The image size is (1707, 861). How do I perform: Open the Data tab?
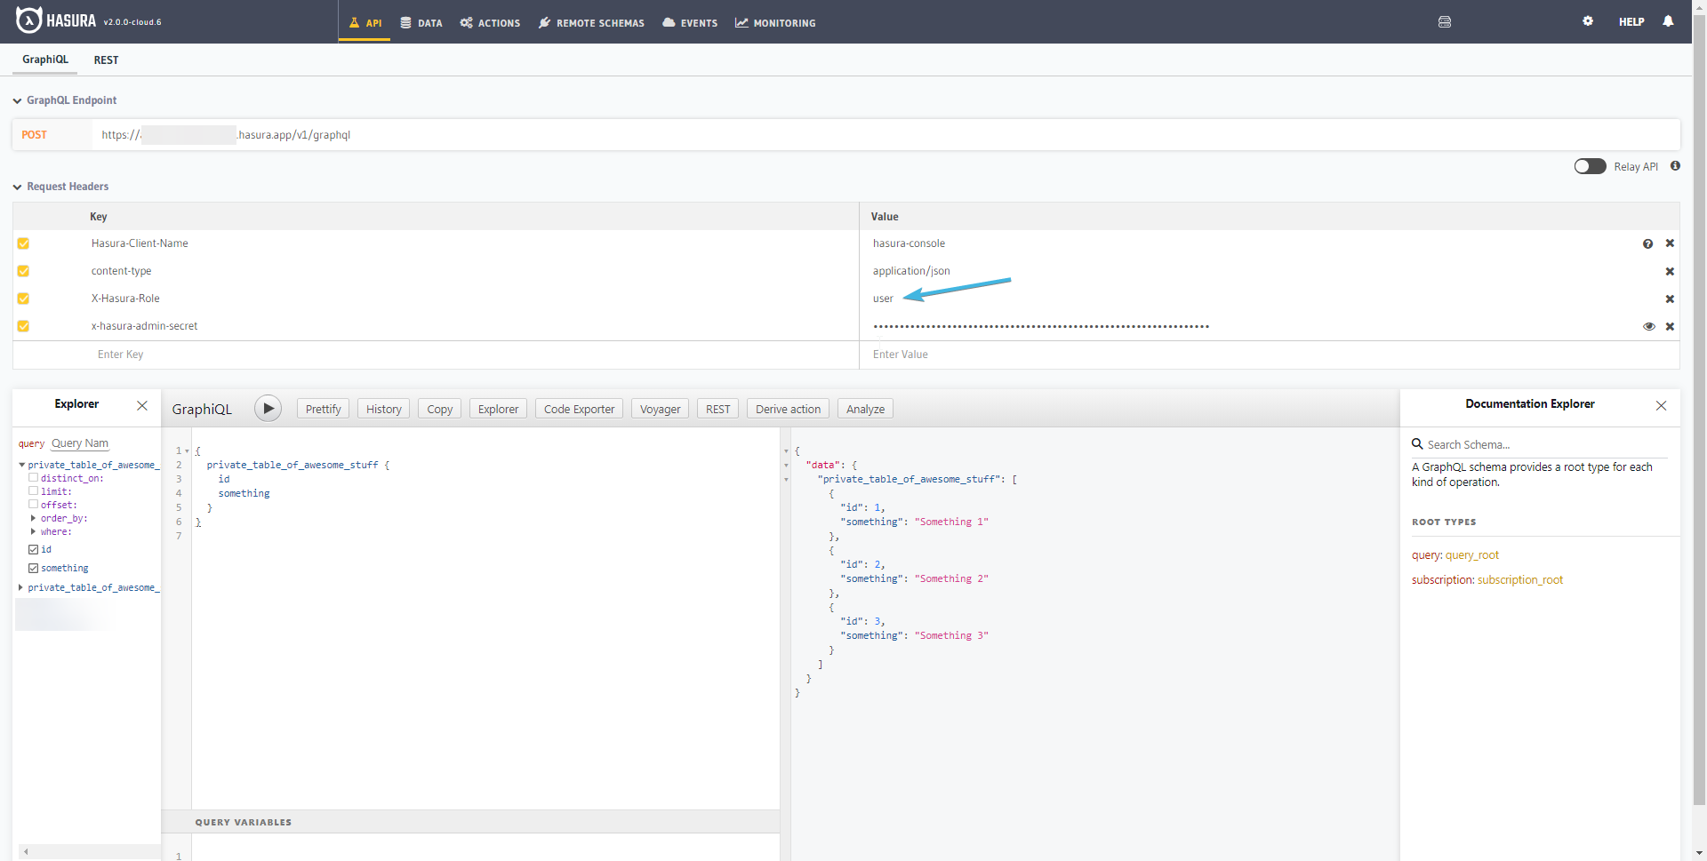tap(421, 22)
